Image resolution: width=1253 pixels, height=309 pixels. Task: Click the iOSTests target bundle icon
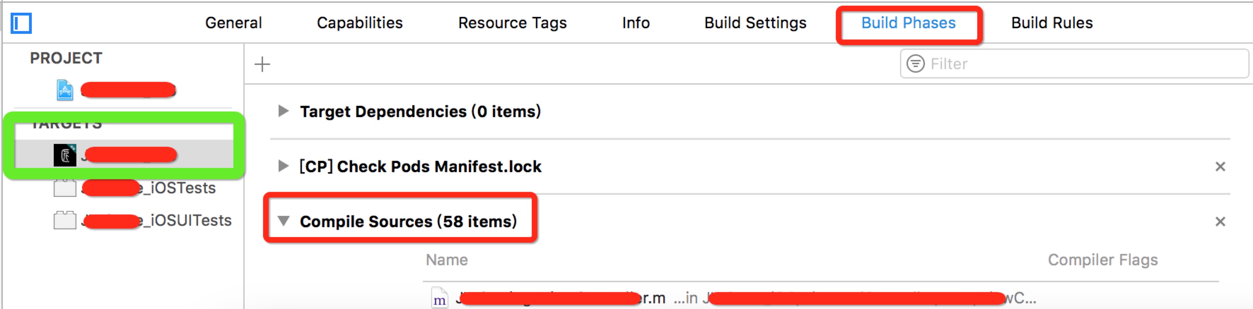[x=65, y=188]
